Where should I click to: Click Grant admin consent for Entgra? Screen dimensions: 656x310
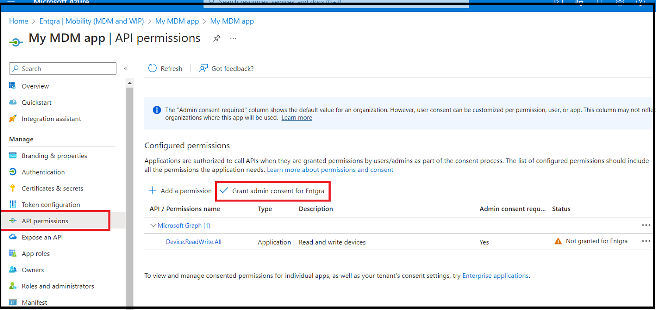click(272, 191)
